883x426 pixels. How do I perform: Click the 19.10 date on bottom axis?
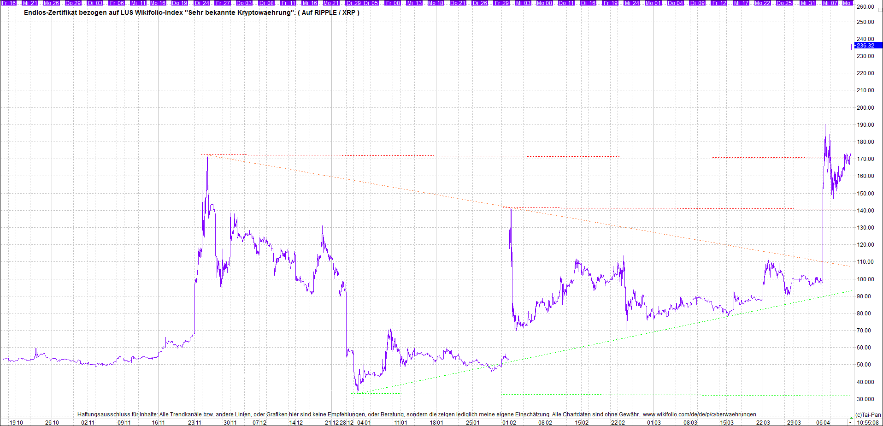pyautogui.click(x=16, y=422)
